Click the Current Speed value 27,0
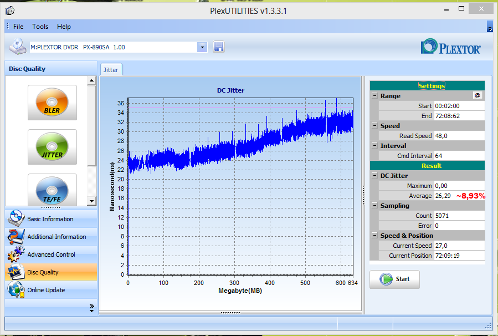This screenshot has width=498, height=336. click(459, 246)
